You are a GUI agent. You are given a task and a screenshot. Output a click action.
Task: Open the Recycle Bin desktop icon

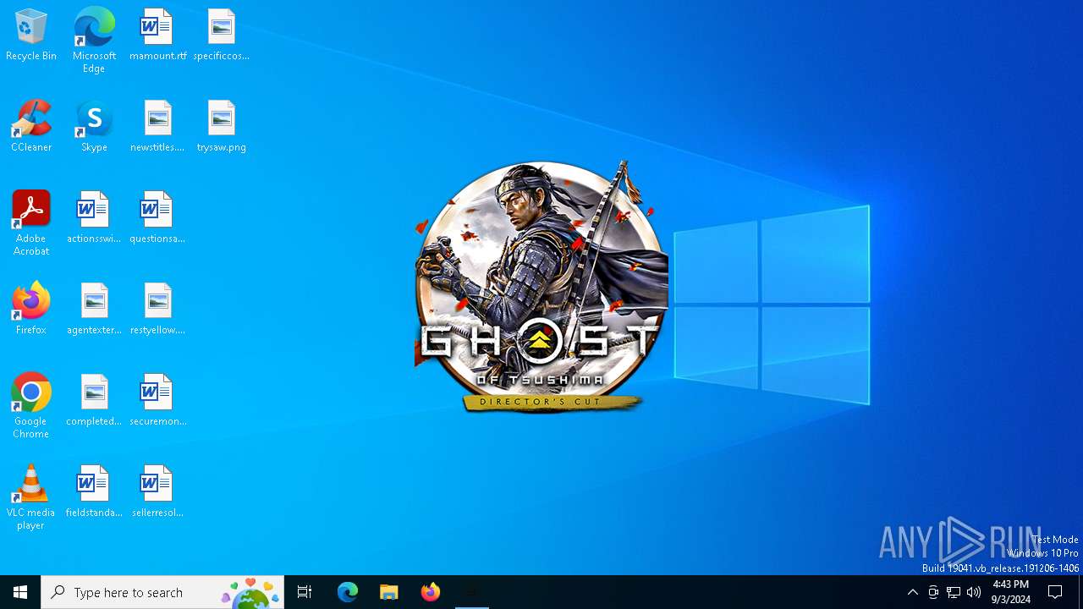31,36
